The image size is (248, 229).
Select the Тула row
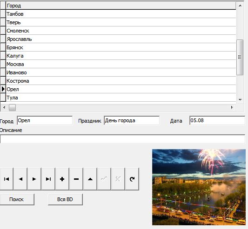[121, 98]
